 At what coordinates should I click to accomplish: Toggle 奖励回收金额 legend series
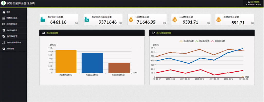[x=218, y=41]
